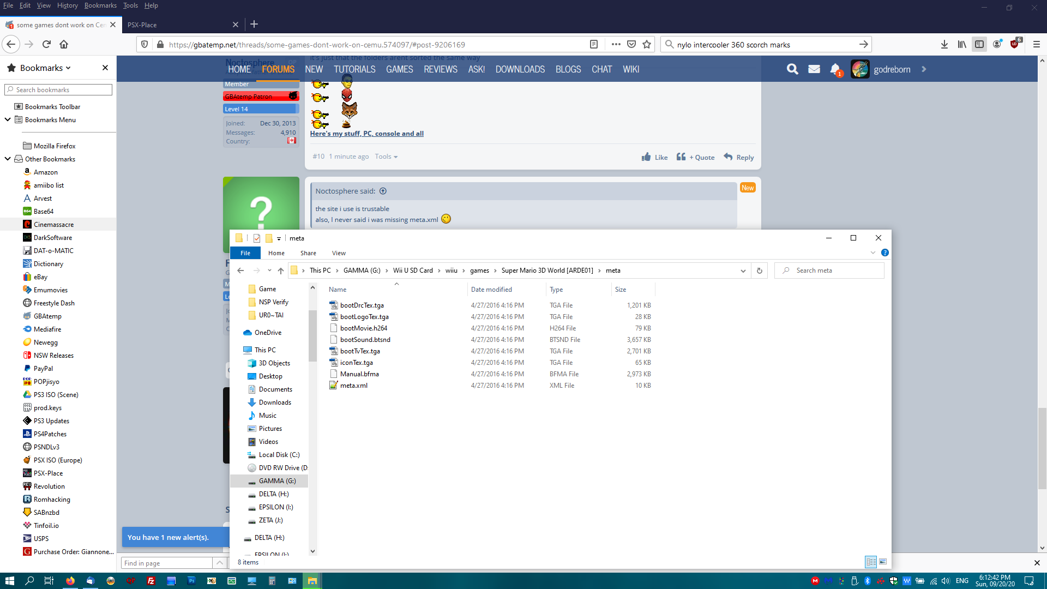1047x589 pixels.
Task: Open Firefox from the taskbar
Action: click(x=70, y=581)
